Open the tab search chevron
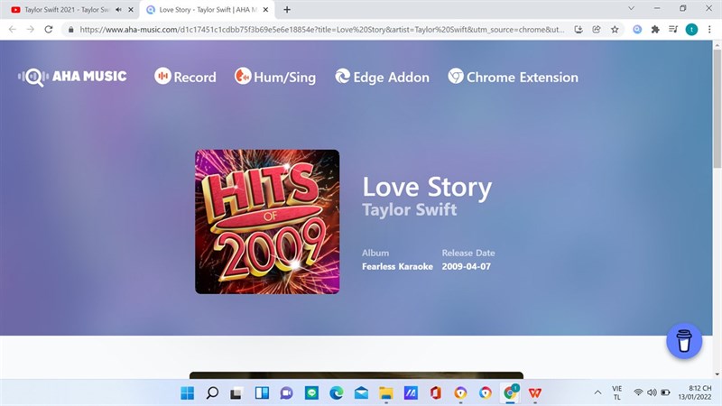Viewport: 722px width, 406px height. (x=631, y=8)
